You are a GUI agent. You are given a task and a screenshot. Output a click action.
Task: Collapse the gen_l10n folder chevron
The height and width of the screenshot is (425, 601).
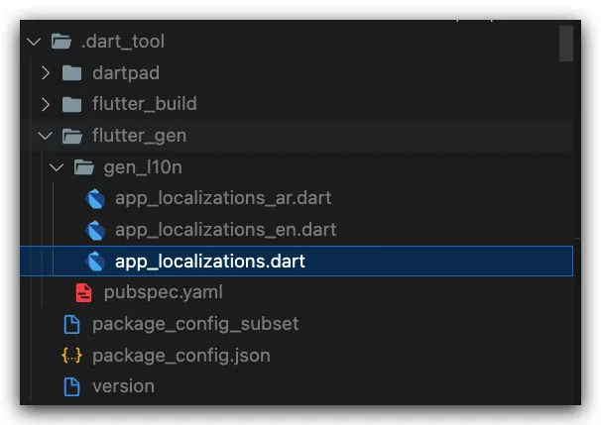tap(58, 167)
